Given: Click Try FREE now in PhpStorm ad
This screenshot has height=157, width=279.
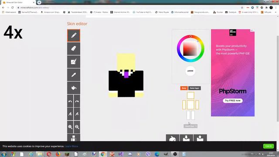Looking at the screenshot, I should pos(232,101).
